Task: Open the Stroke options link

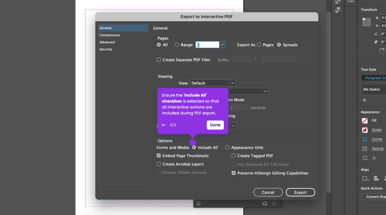Action: click(x=377, y=130)
